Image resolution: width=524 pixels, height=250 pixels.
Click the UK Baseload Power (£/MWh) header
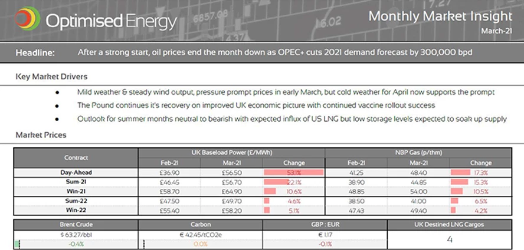point(231,153)
